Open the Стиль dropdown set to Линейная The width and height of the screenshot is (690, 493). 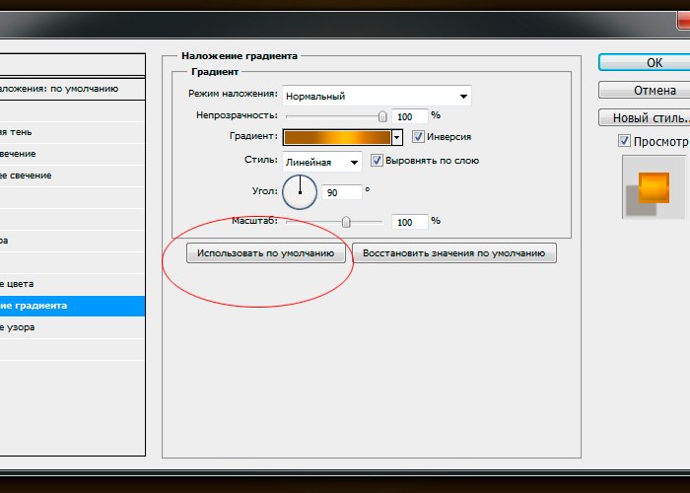coord(321,162)
